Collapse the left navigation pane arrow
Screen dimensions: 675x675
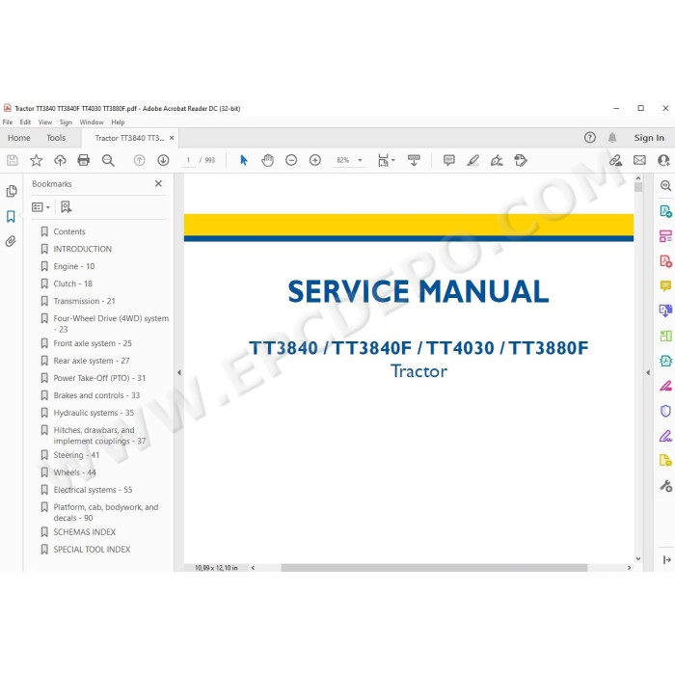[x=179, y=372]
